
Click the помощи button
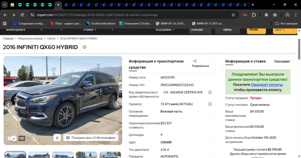200,31
